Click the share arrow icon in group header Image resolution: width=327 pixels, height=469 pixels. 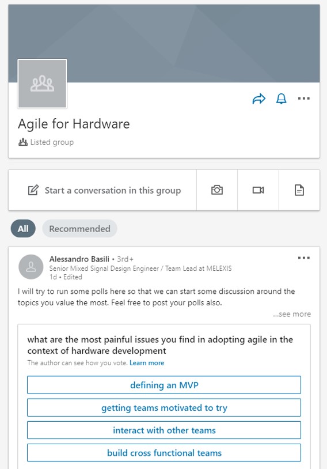[259, 99]
